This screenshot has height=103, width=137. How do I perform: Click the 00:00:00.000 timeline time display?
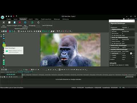[11, 74]
